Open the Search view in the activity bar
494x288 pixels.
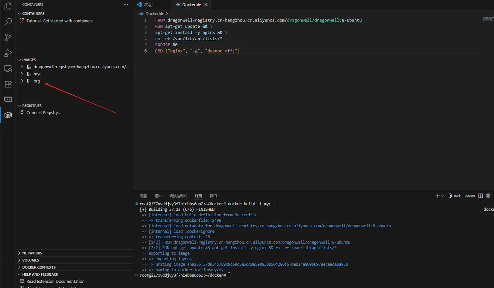pyautogui.click(x=8, y=22)
